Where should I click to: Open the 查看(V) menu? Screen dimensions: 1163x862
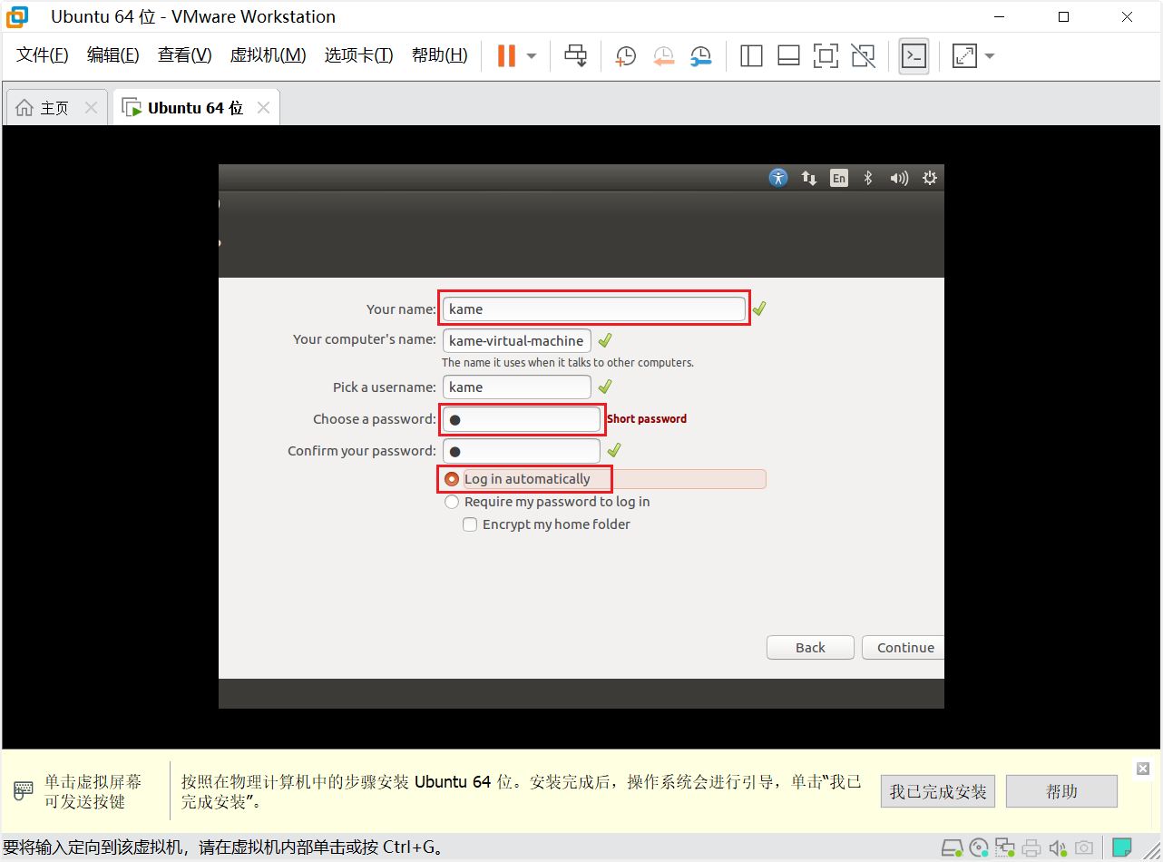(185, 55)
